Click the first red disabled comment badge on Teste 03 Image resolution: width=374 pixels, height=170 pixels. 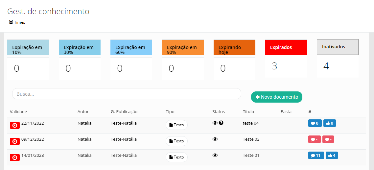click(314, 139)
